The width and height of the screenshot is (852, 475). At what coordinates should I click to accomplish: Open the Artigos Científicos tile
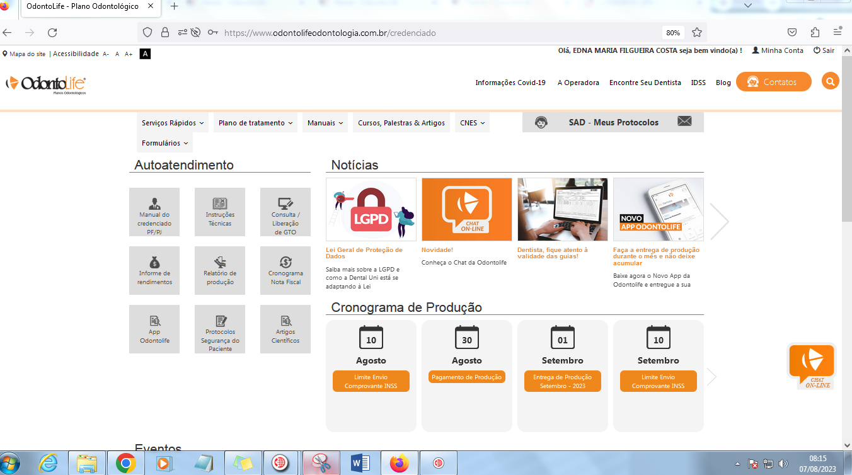coord(285,329)
